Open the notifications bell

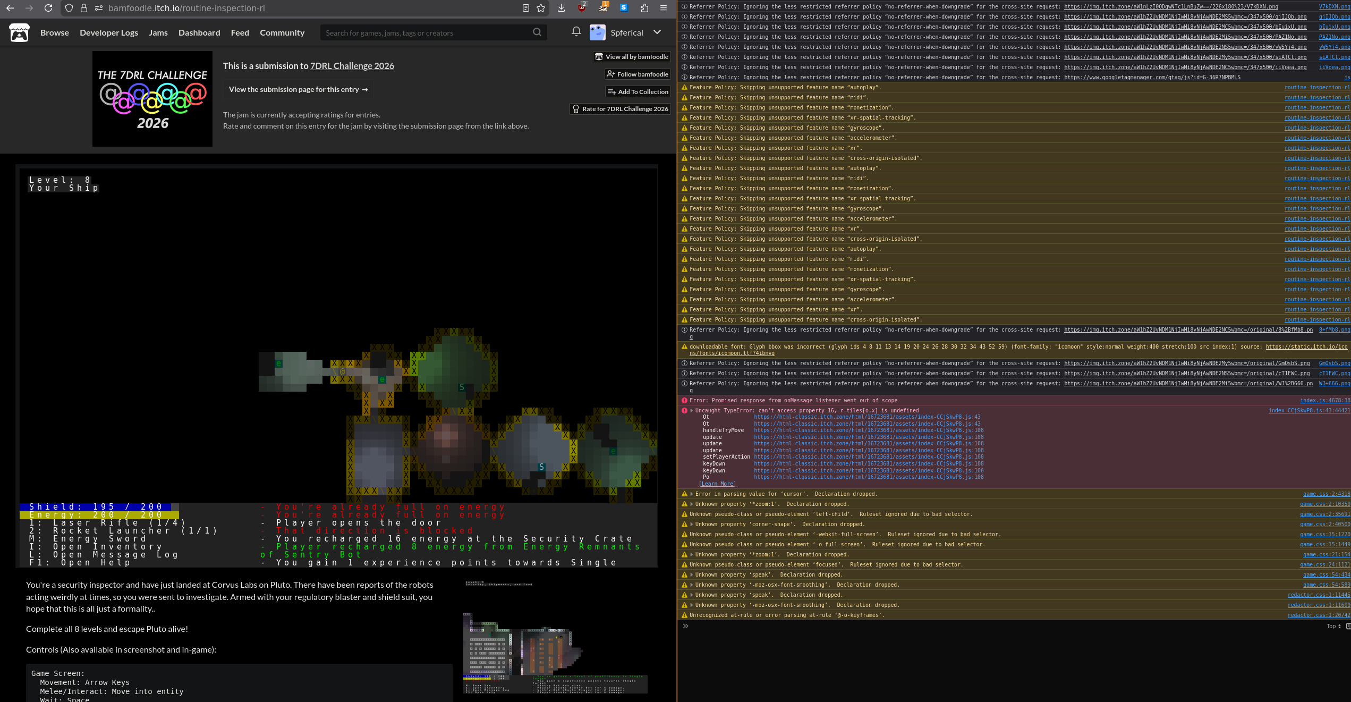click(576, 32)
